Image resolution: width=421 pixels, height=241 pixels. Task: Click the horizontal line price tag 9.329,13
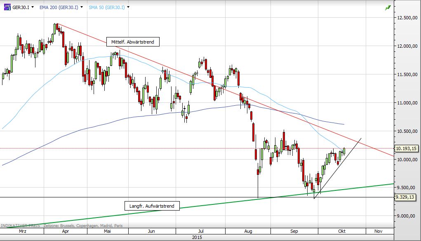[405, 197]
